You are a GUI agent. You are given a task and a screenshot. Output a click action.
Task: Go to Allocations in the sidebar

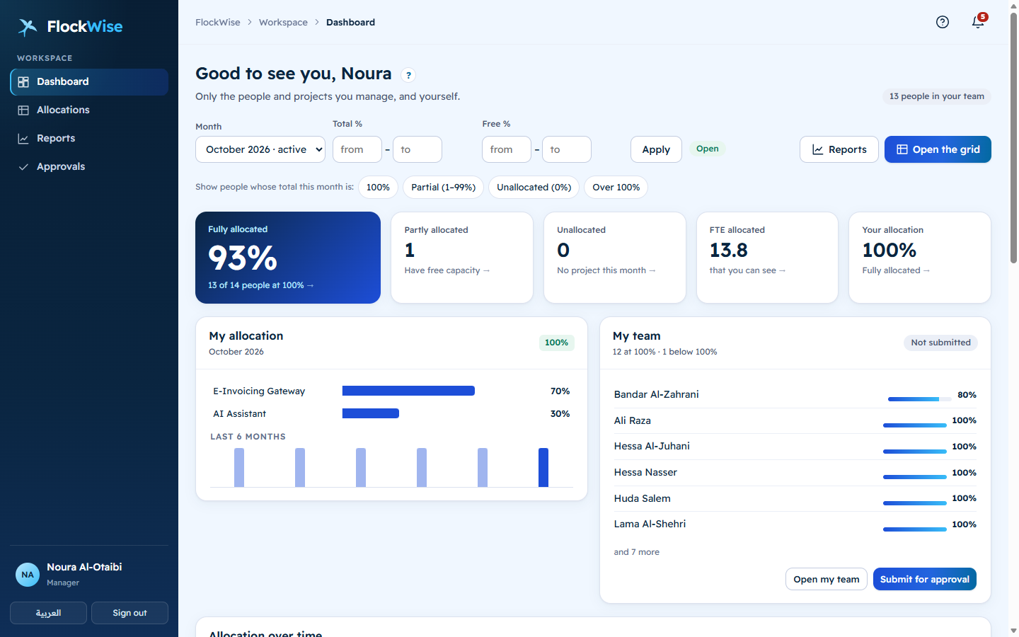pyautogui.click(x=89, y=110)
